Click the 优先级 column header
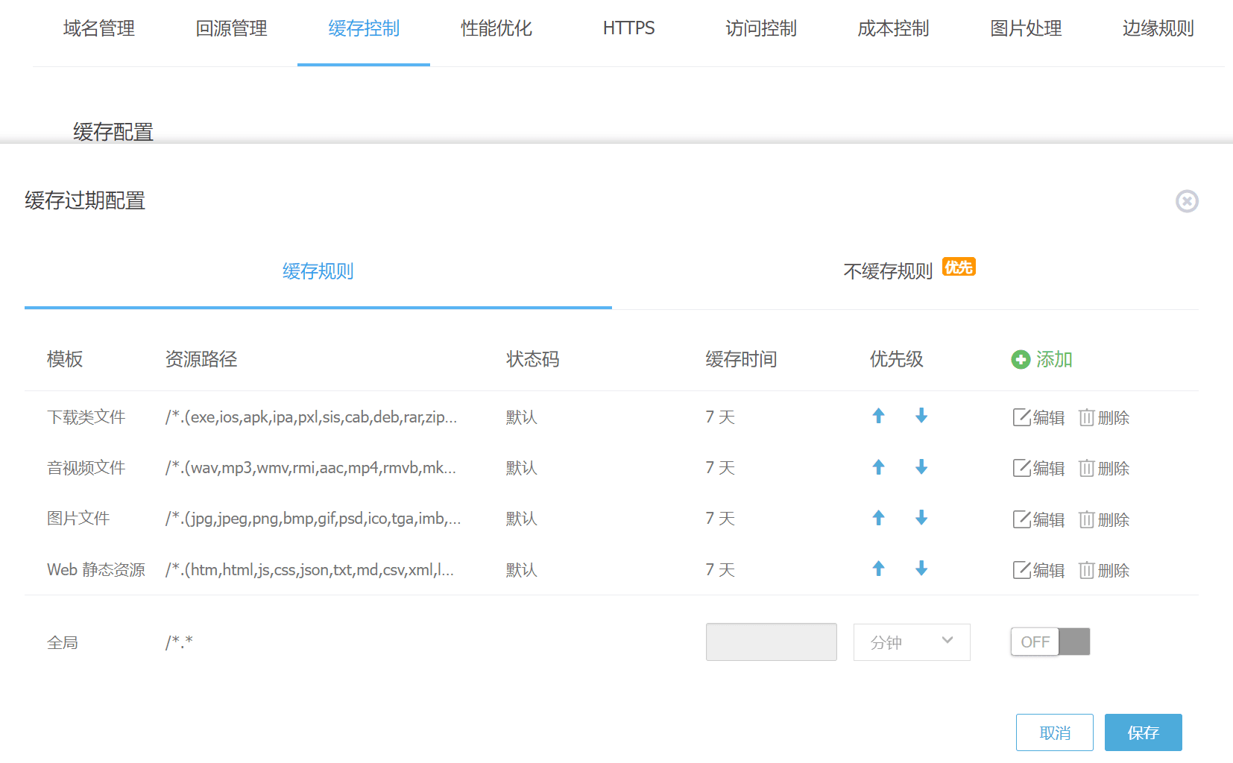Viewport: 1233px width, 763px height. [897, 359]
